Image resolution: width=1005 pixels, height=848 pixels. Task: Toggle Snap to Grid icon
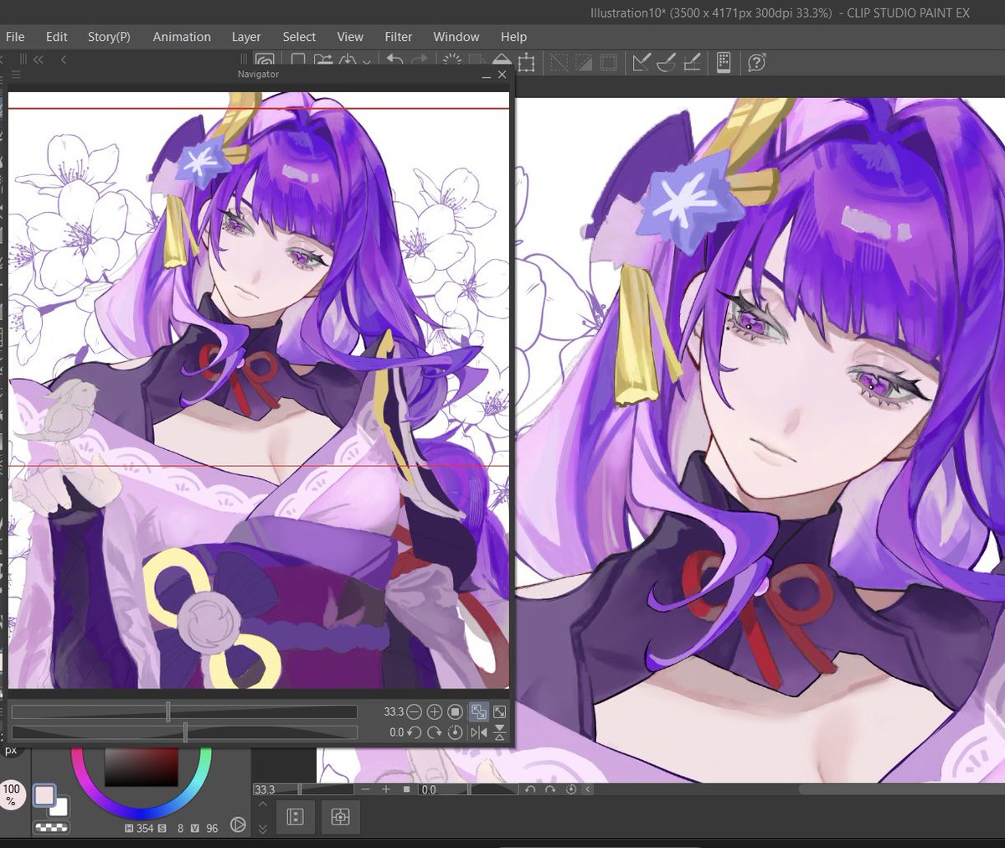[x=693, y=62]
